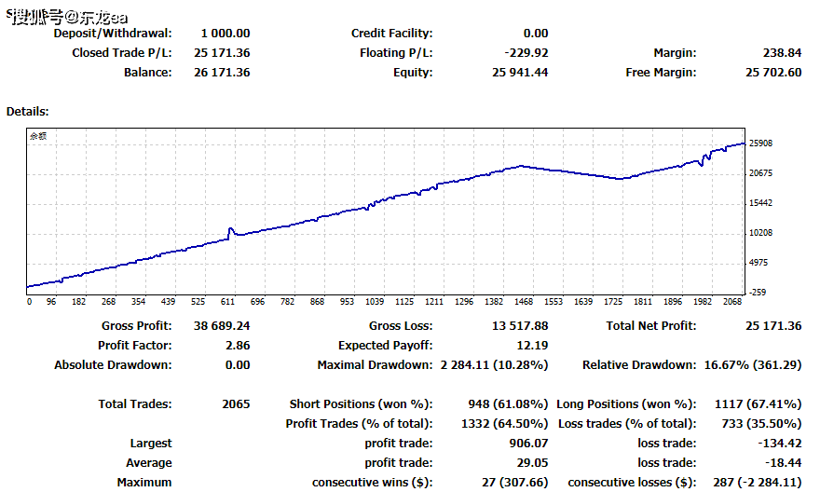Click the Profit Factor value 2.86

click(237, 346)
